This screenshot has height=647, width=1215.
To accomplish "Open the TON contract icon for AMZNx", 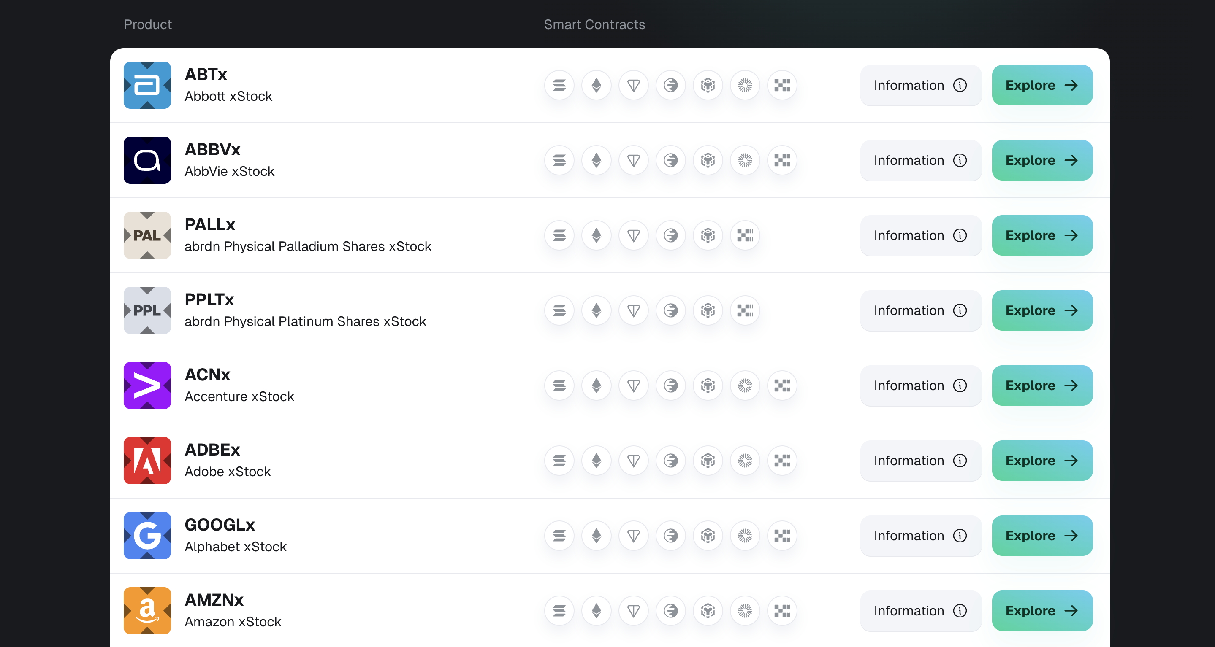I will [633, 611].
